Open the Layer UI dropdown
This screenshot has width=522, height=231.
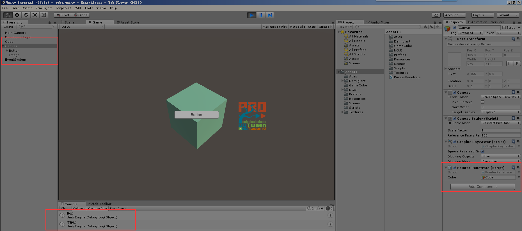(x=508, y=33)
